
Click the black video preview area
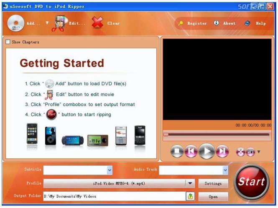[217, 79]
